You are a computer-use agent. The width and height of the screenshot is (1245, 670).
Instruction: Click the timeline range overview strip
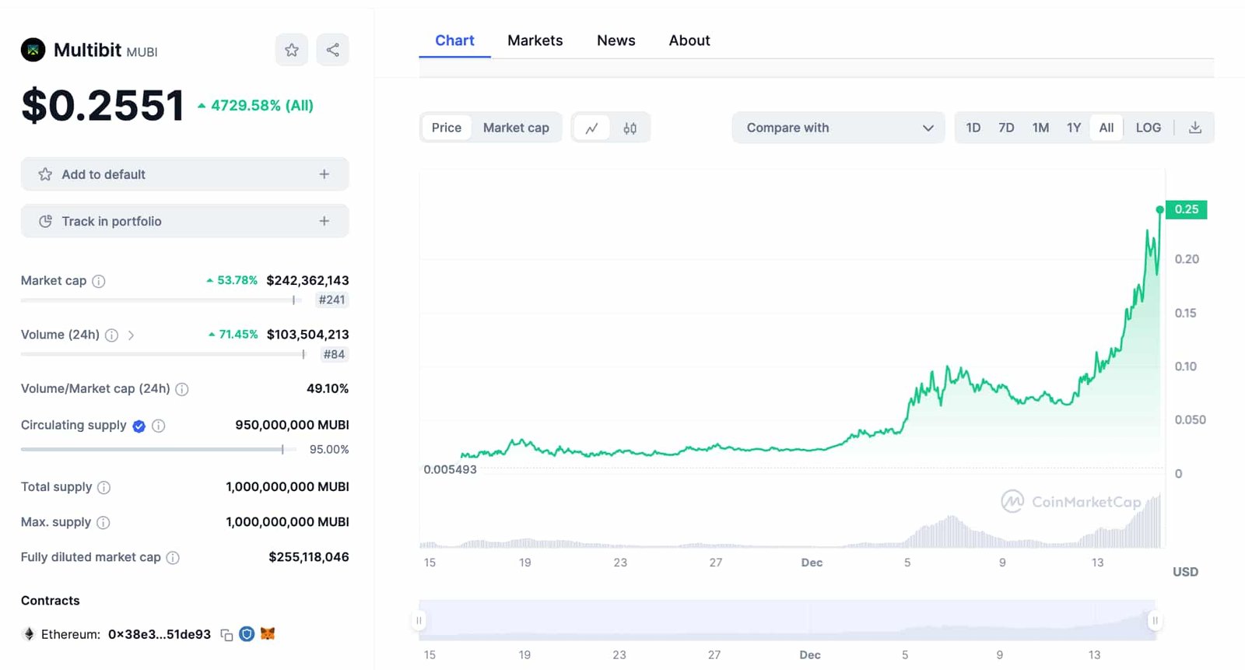click(x=787, y=620)
